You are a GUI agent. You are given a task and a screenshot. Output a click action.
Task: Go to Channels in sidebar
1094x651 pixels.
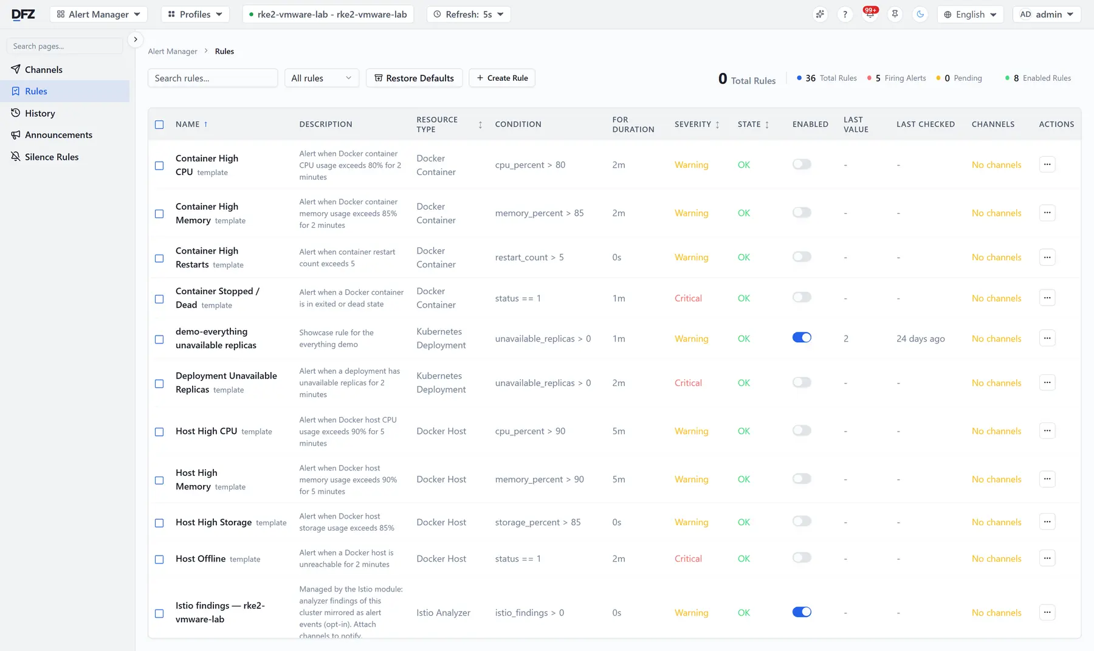click(x=64, y=69)
